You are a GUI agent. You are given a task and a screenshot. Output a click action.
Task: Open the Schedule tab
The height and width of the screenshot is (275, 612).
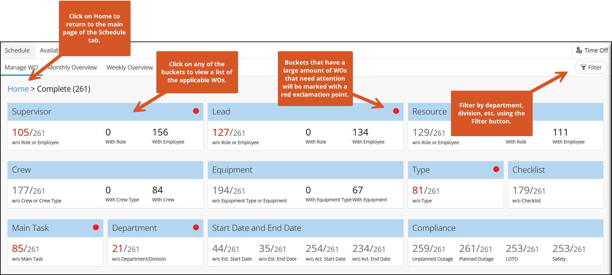click(x=17, y=50)
